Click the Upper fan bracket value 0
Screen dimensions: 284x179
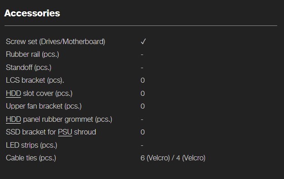pos(143,106)
